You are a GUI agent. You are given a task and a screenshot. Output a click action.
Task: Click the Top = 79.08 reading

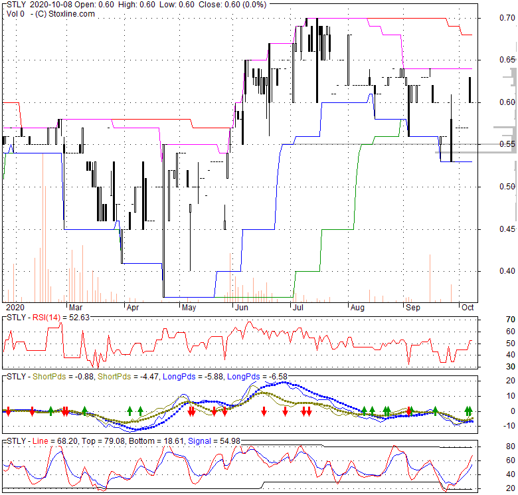coord(104,441)
